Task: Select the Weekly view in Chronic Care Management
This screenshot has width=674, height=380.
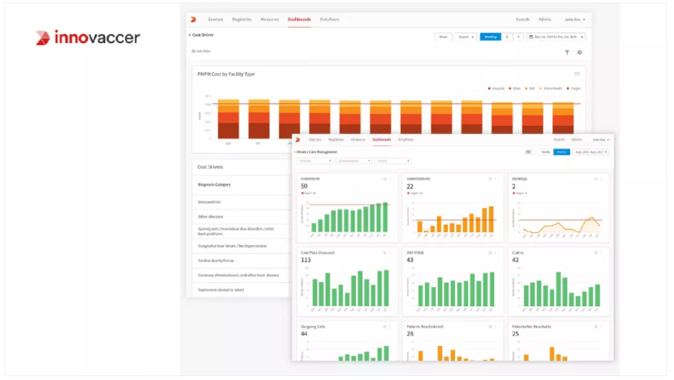Action: (x=546, y=152)
